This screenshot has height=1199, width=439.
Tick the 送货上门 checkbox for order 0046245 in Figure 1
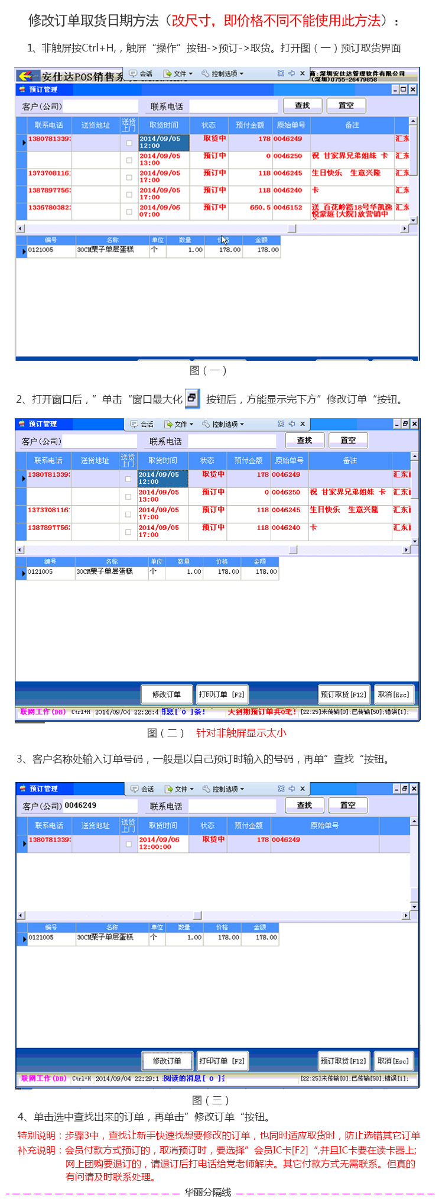click(x=129, y=177)
